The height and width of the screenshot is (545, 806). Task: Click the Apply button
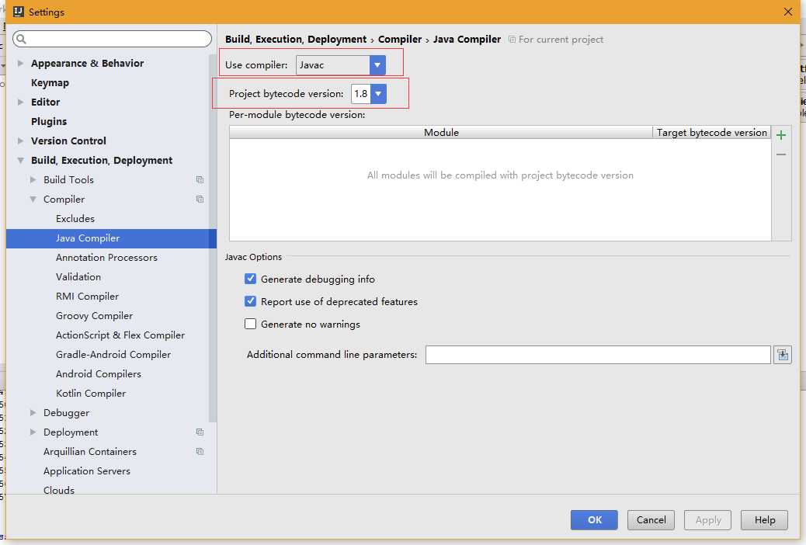click(708, 520)
